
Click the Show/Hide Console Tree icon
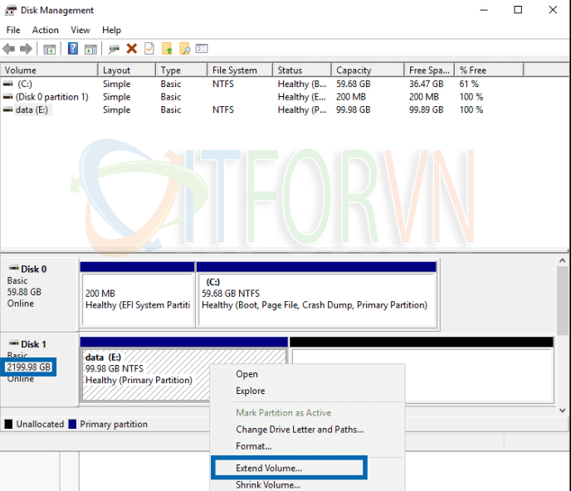point(50,49)
